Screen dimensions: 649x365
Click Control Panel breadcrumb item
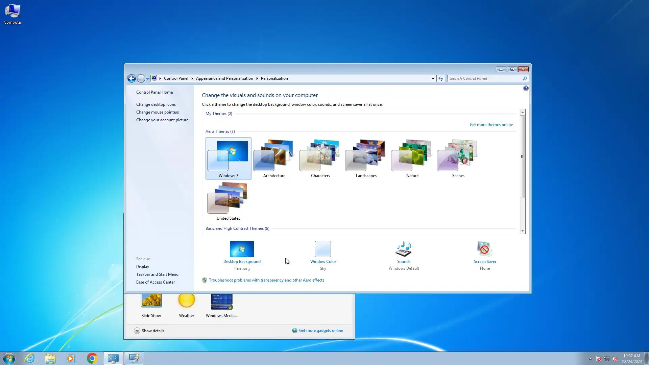pos(176,78)
